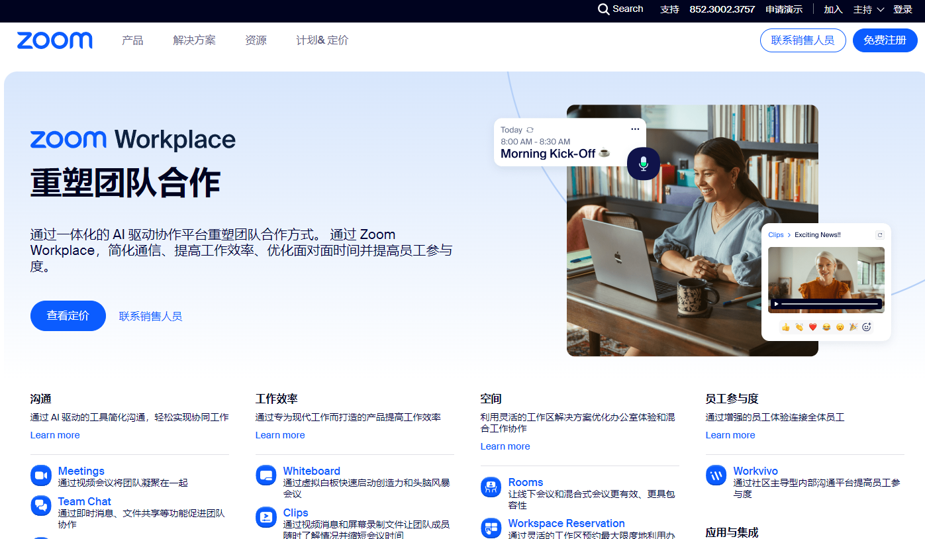Viewport: 925px width, 539px height.
Task: Click the party popper emoji reaction
Action: tap(853, 326)
